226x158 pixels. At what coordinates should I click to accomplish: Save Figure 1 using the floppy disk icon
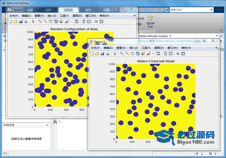click(21, 21)
